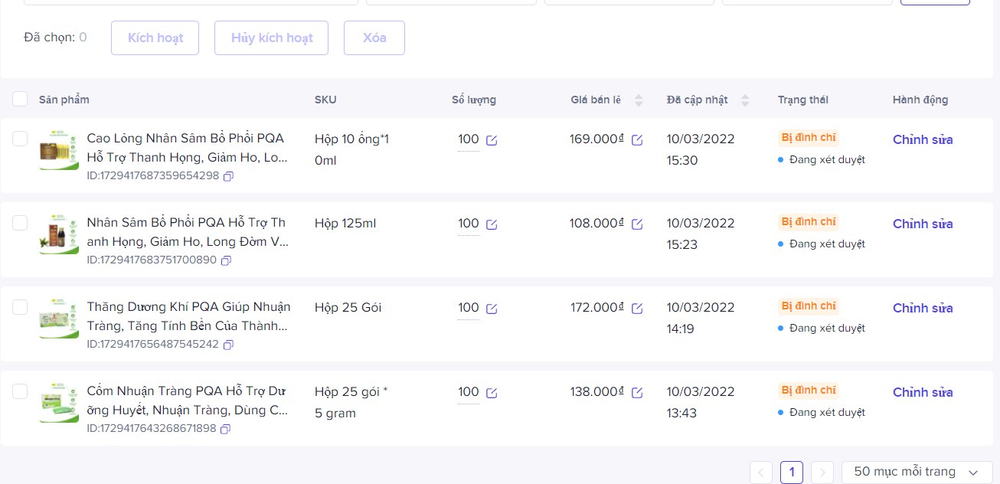This screenshot has height=484, width=1000.
Task: Click the quantity edit icon for Cốm Nhuận Tràng
Action: click(x=491, y=393)
